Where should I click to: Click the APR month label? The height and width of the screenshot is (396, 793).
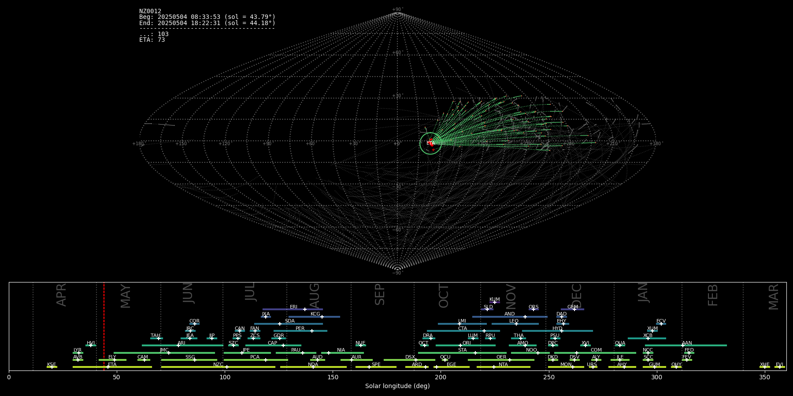pyautogui.click(x=61, y=295)
